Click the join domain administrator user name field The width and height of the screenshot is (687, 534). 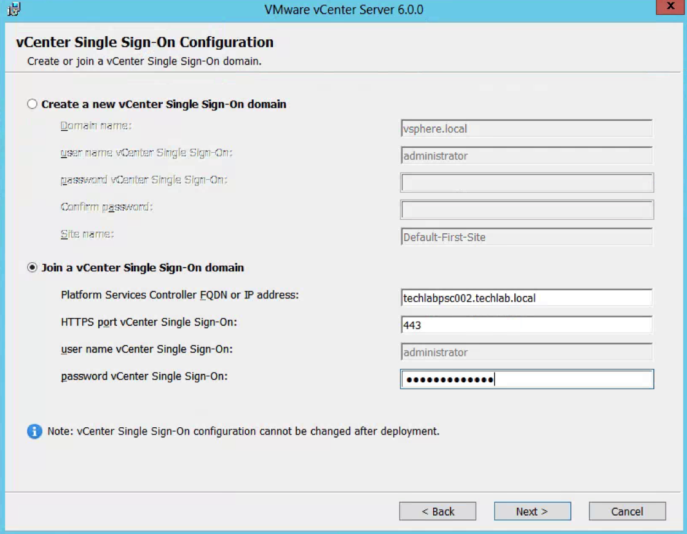526,352
